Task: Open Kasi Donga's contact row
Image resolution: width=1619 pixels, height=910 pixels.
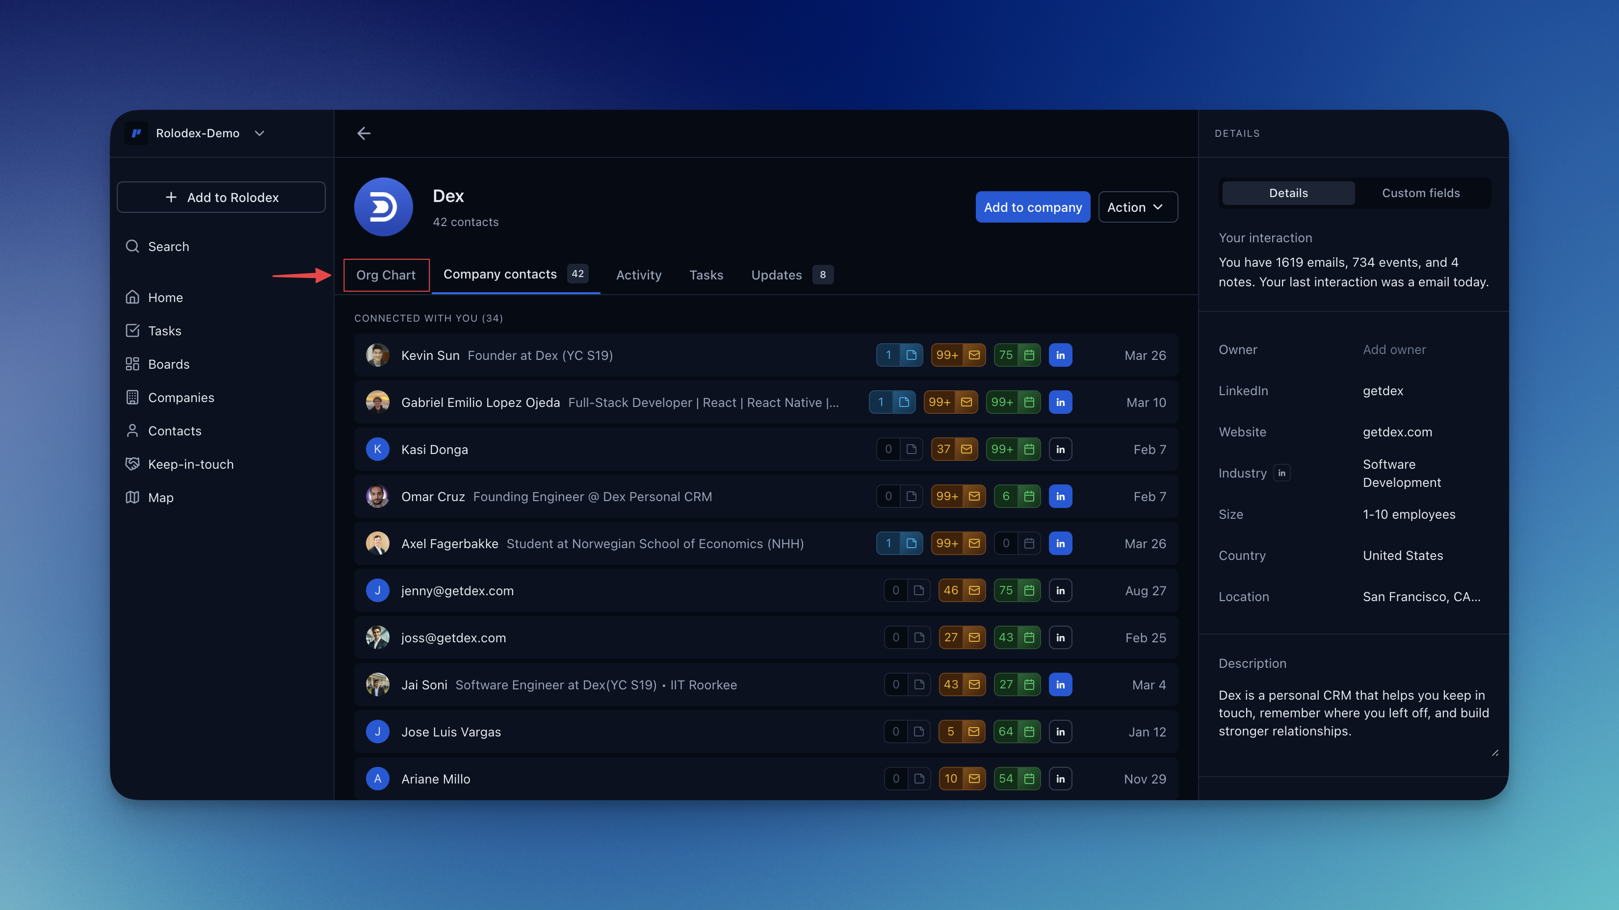Action: point(766,450)
